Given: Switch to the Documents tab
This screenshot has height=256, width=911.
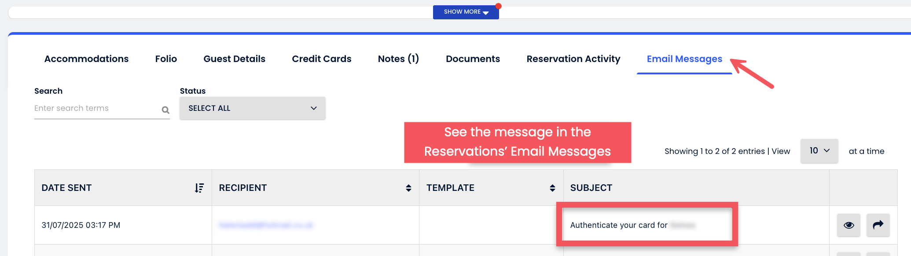Looking at the screenshot, I should coord(473,59).
